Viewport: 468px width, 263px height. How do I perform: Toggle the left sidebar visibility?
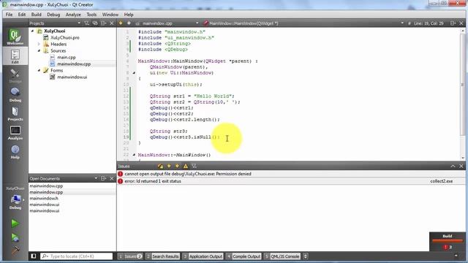click(34, 256)
